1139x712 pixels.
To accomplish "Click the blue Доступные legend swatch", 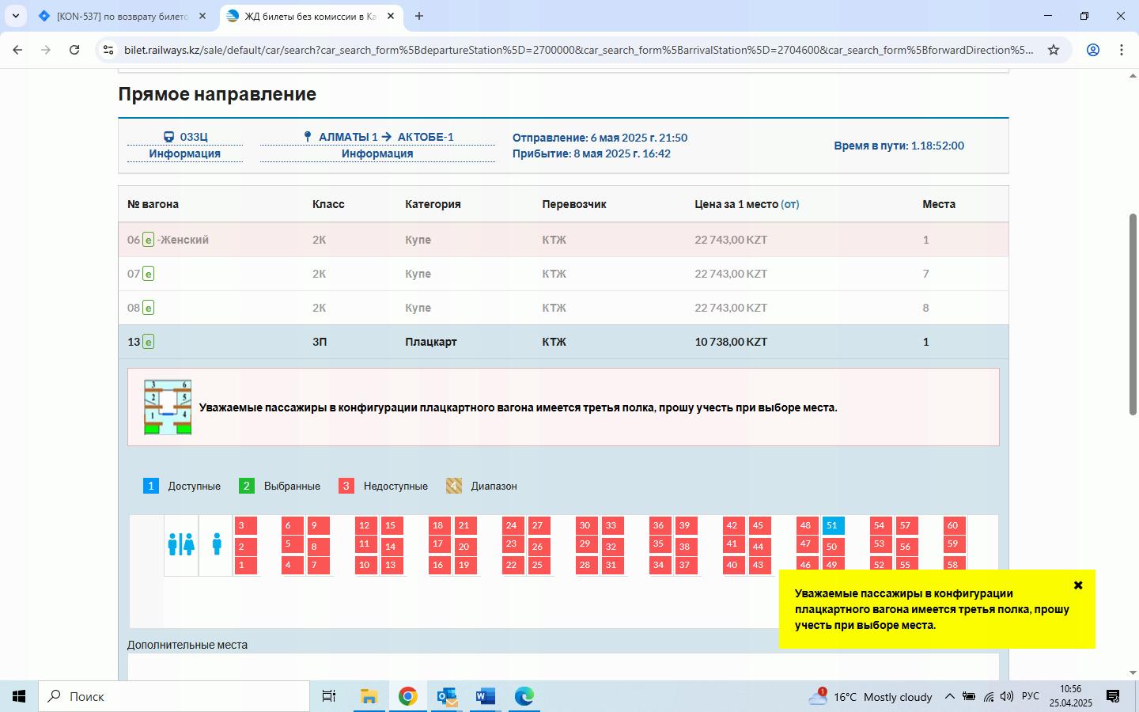I will click(151, 486).
